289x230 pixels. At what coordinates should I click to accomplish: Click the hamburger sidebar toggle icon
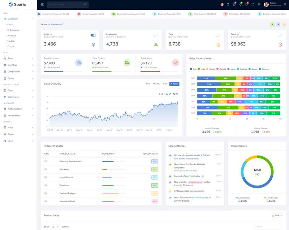click(x=42, y=5)
